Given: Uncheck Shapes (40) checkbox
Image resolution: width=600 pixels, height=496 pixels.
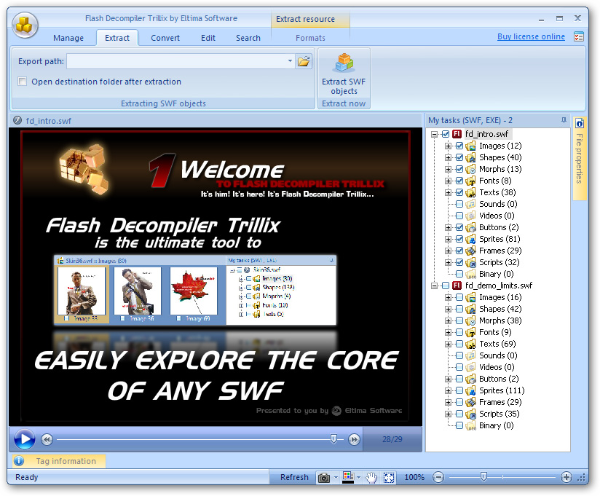Looking at the screenshot, I should 459,157.
